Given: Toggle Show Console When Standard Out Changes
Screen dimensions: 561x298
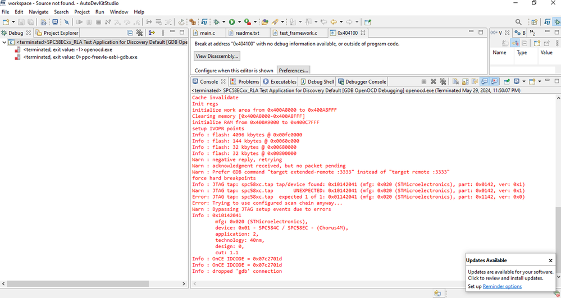Looking at the screenshot, I should (x=485, y=82).
